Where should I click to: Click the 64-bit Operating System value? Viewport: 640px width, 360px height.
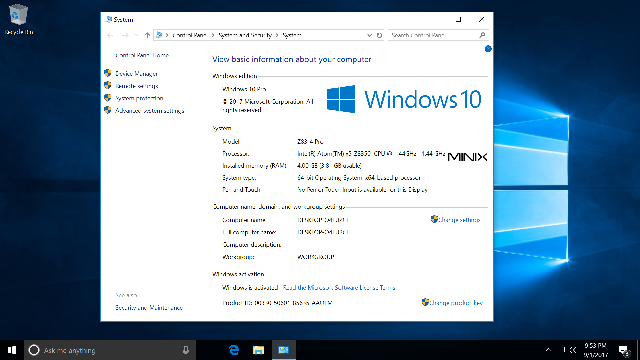(359, 177)
